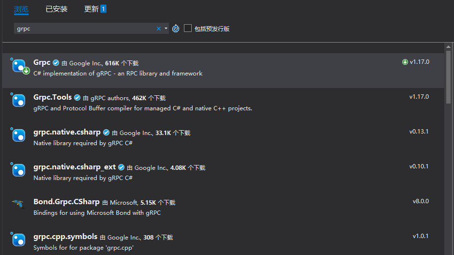
Task: Select the grpc.native.csharp package title
Action: coord(67,132)
